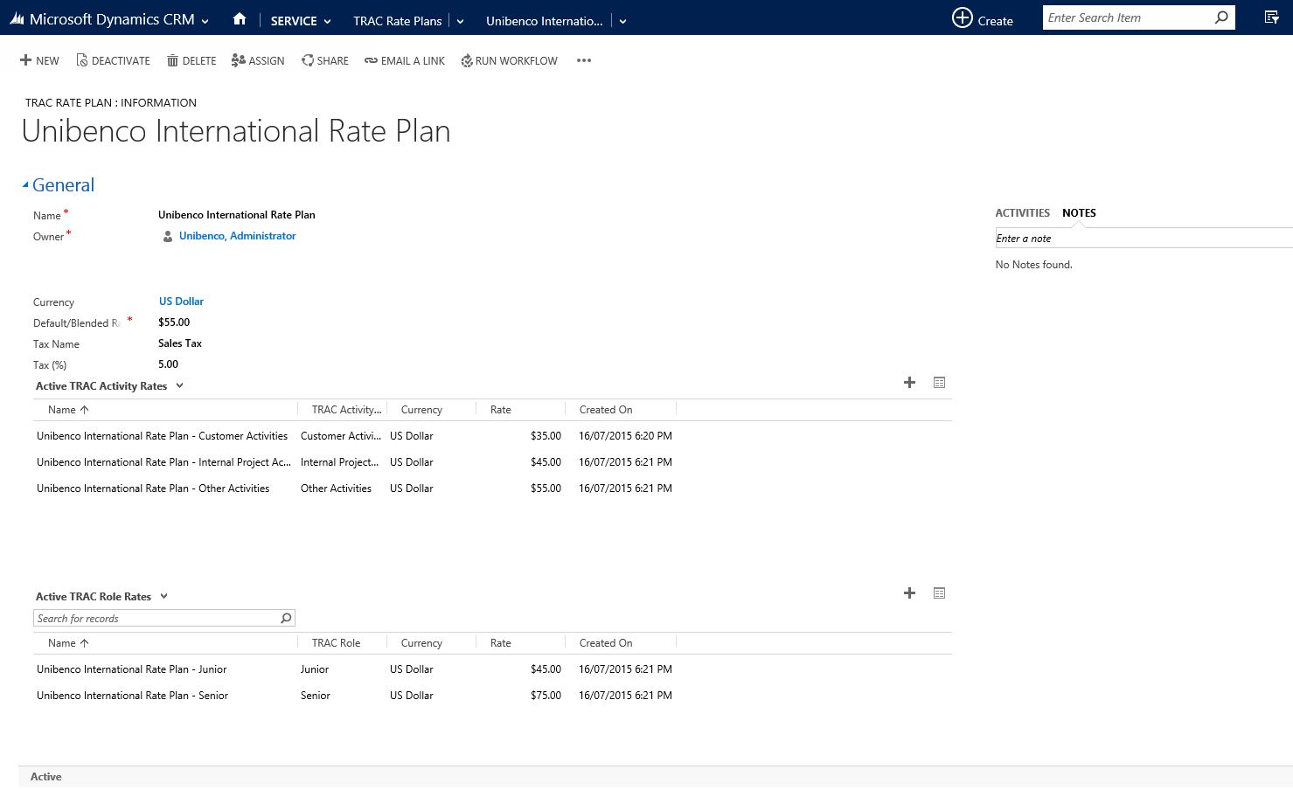Open the Advanced Find icon at top right

1272,17
